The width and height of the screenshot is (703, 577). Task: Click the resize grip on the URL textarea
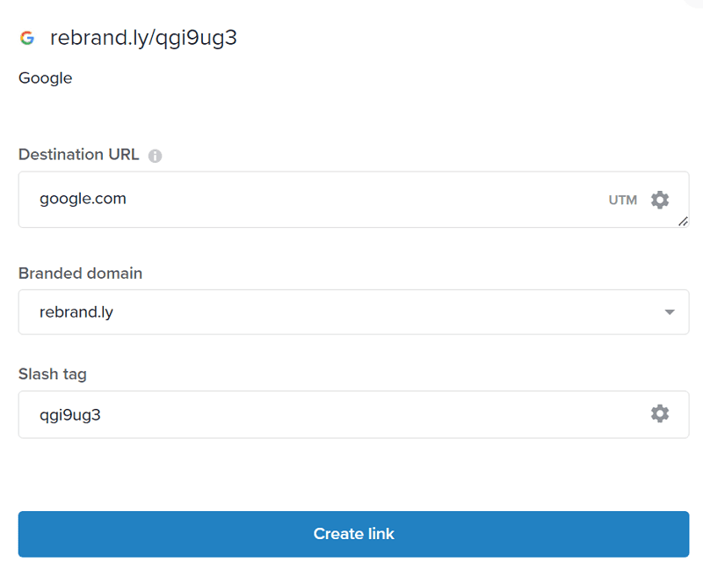tap(682, 222)
